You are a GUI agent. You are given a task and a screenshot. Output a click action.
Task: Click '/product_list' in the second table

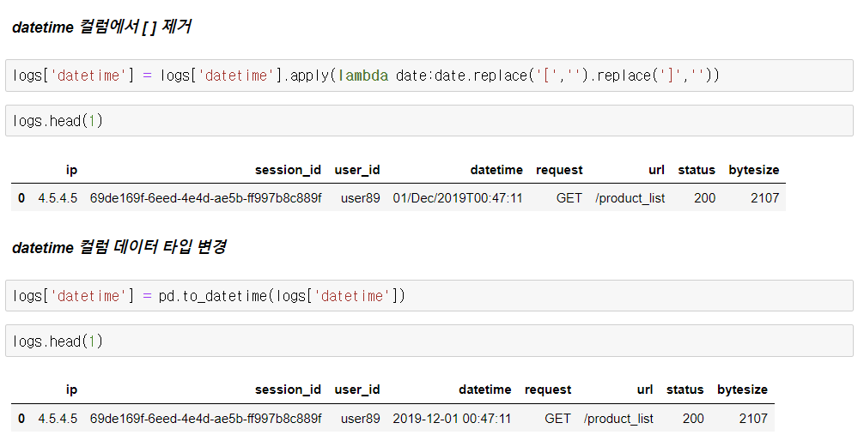pos(618,419)
